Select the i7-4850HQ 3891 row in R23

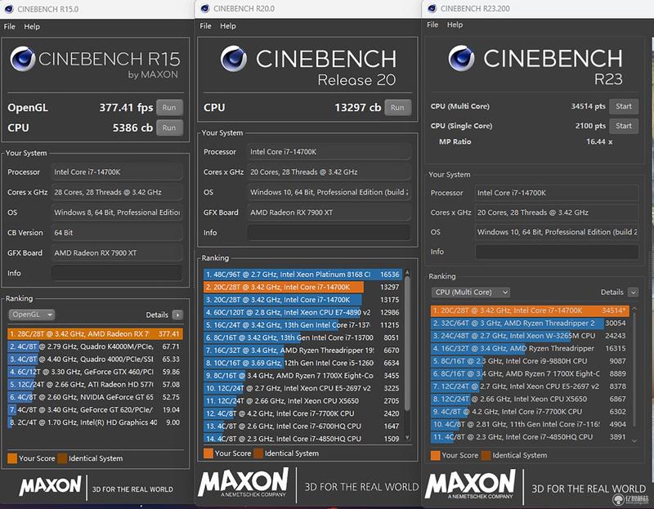tap(529, 437)
